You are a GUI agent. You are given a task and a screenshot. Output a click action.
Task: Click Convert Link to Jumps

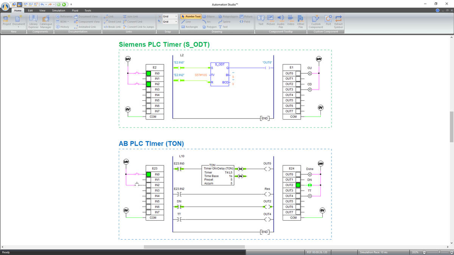tap(138, 27)
